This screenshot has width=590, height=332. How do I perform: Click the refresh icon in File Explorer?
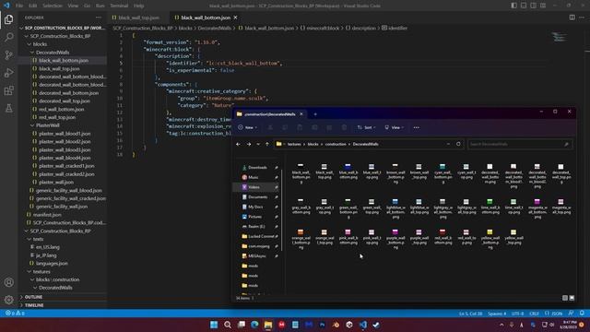click(458, 144)
